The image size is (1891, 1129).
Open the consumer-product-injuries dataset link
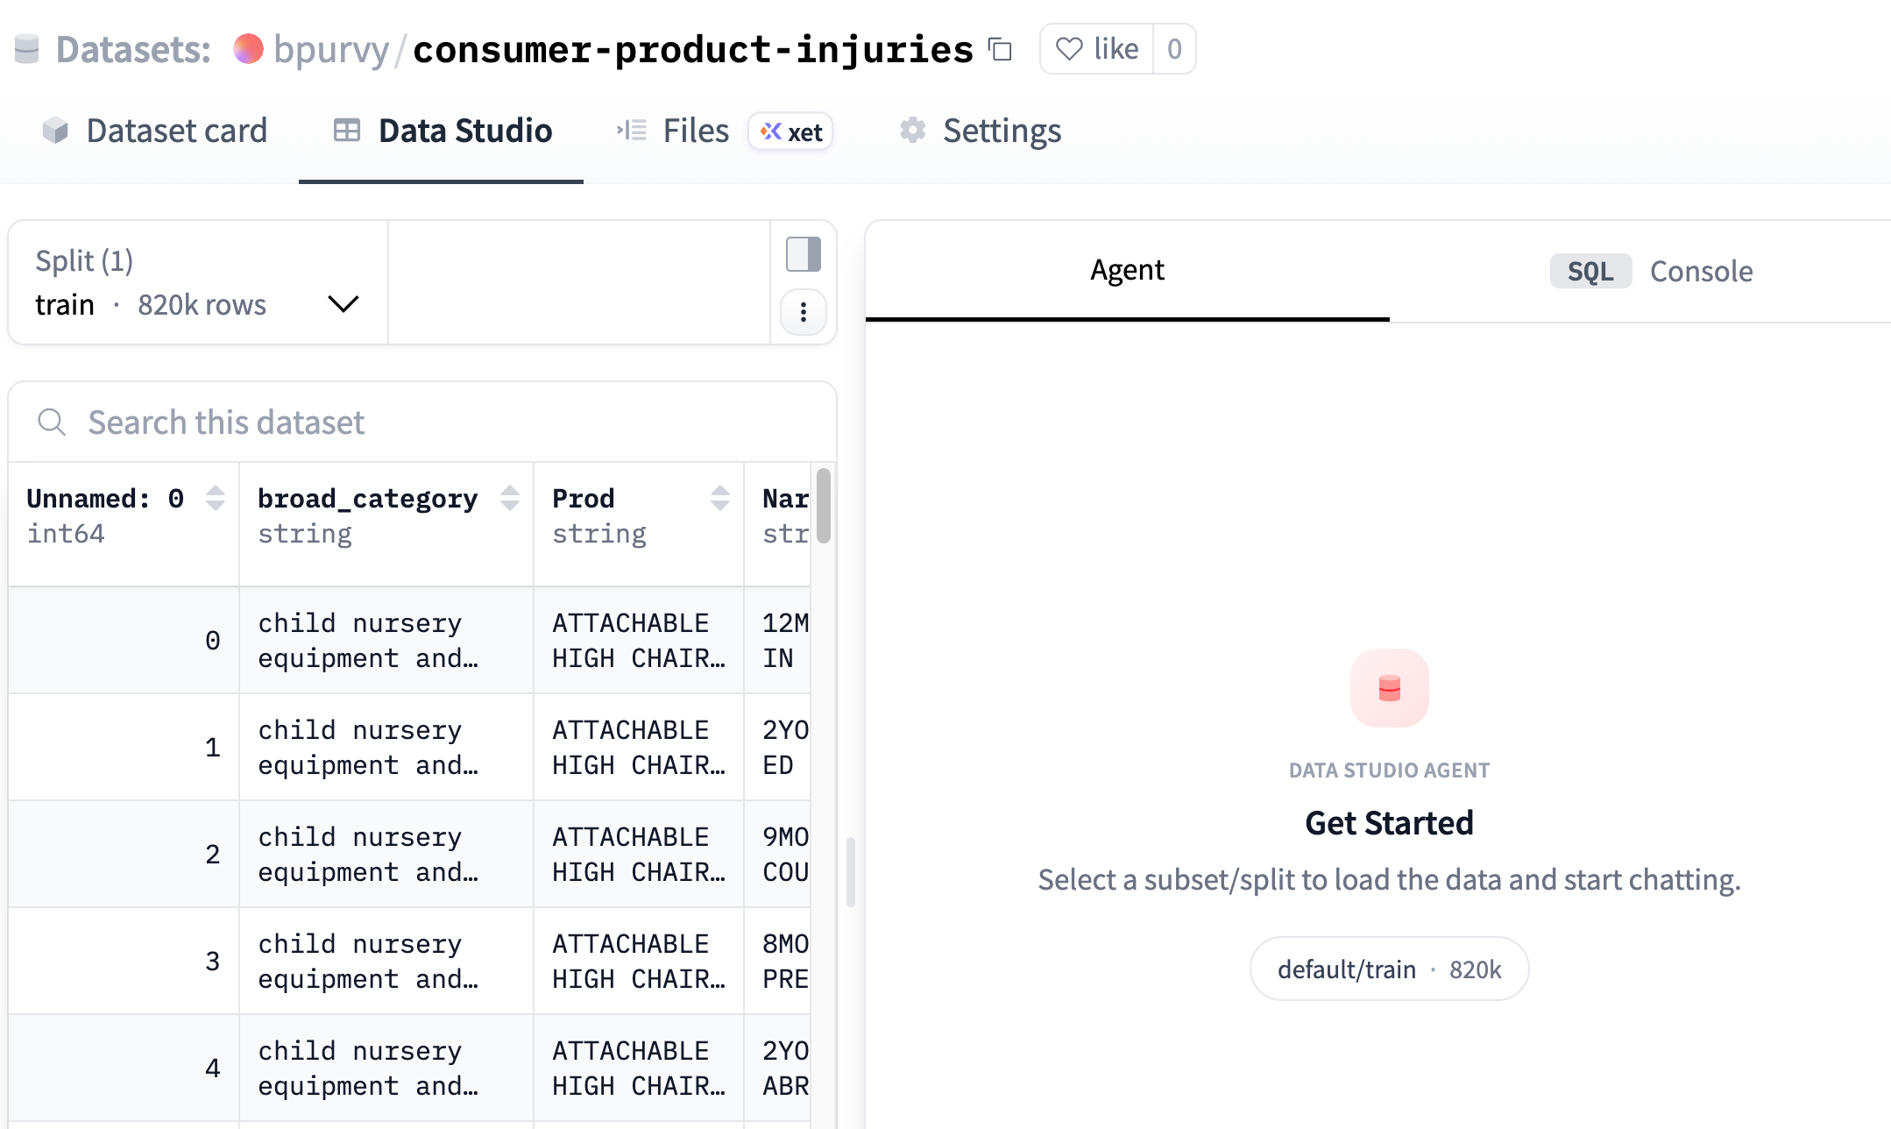coord(693,49)
